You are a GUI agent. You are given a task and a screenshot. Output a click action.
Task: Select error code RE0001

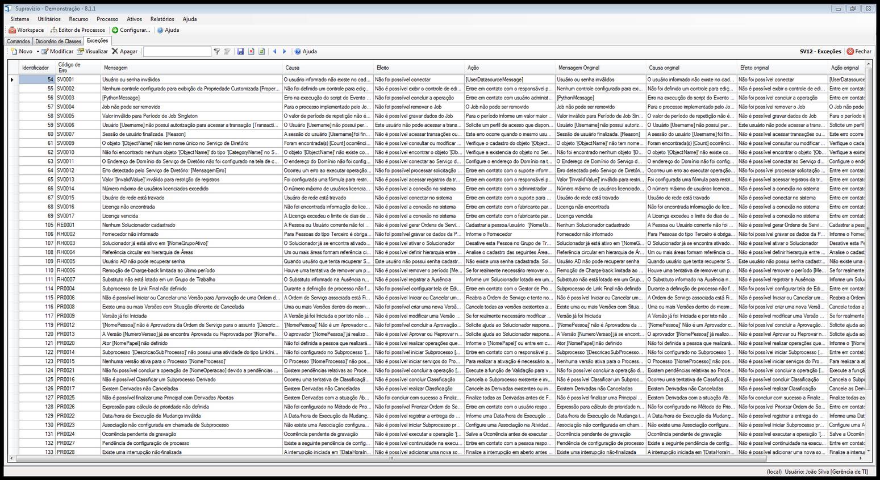tap(78, 225)
